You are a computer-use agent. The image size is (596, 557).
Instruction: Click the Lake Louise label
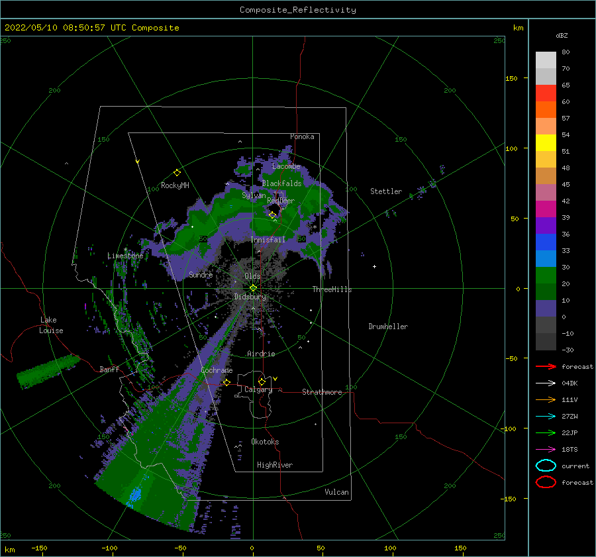click(x=51, y=325)
